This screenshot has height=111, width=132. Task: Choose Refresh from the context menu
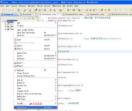point(36,70)
